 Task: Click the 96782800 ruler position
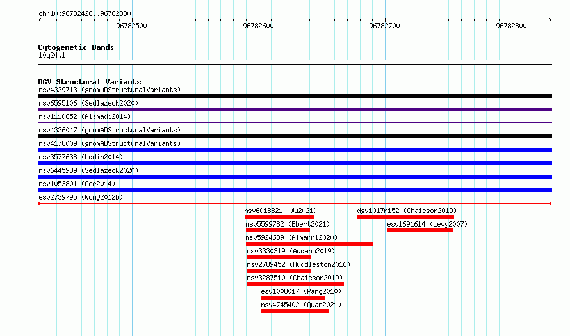(511, 26)
